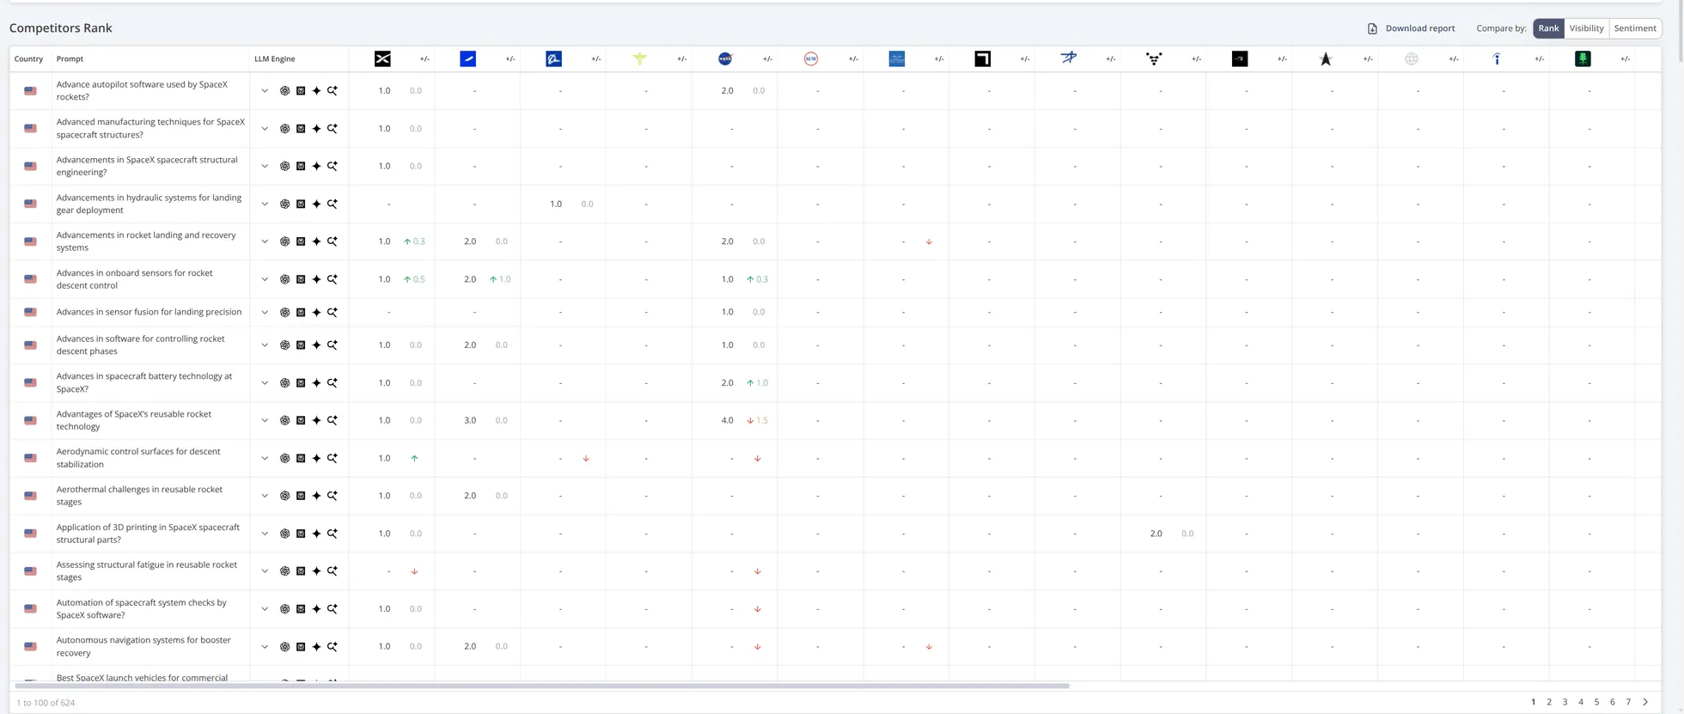Select Rank in Compare by toggle

pyautogui.click(x=1548, y=28)
